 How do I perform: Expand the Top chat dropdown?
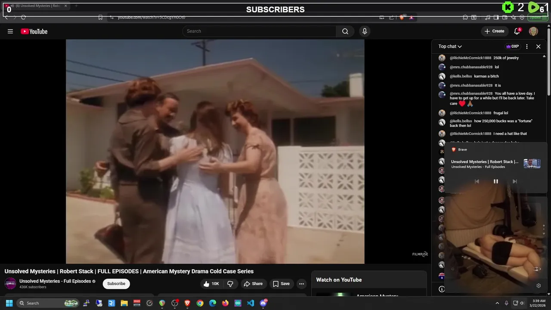(450, 46)
